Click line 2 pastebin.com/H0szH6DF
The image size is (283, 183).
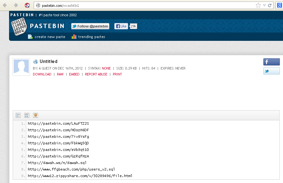tap(58, 130)
